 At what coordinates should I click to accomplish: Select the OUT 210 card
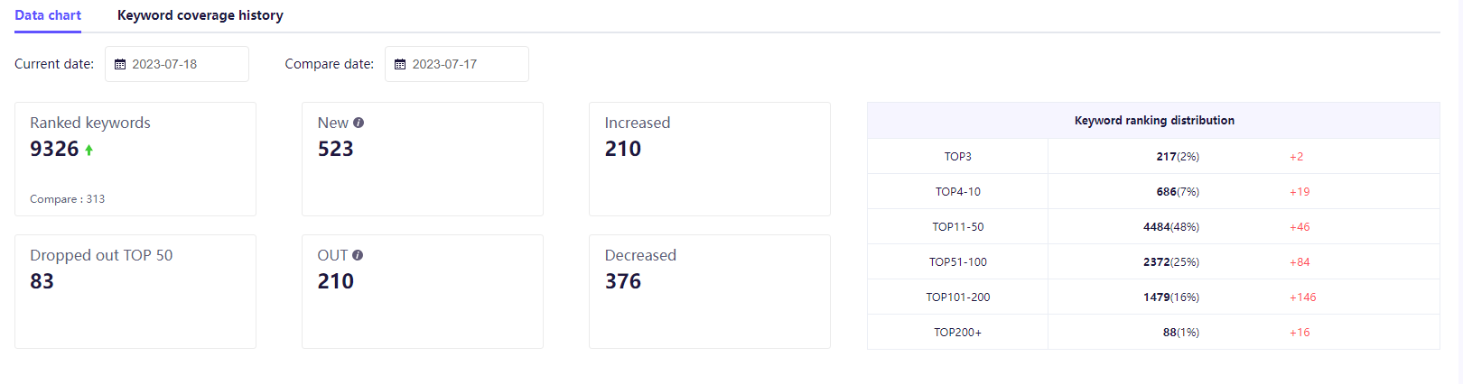(x=423, y=291)
